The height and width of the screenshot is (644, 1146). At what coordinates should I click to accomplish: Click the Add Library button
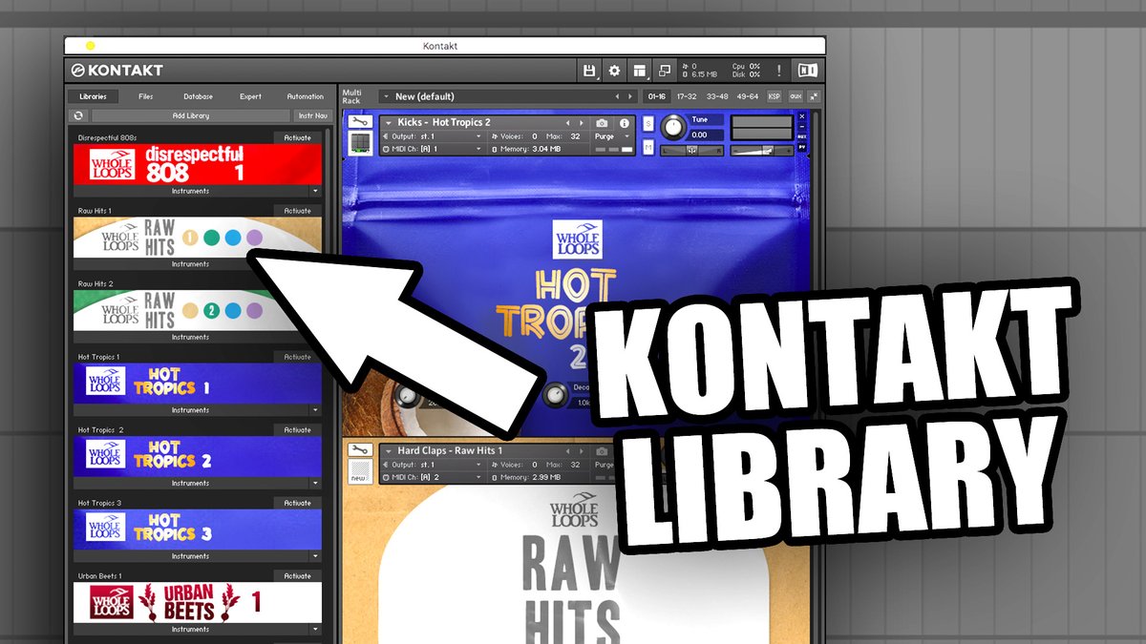191,115
